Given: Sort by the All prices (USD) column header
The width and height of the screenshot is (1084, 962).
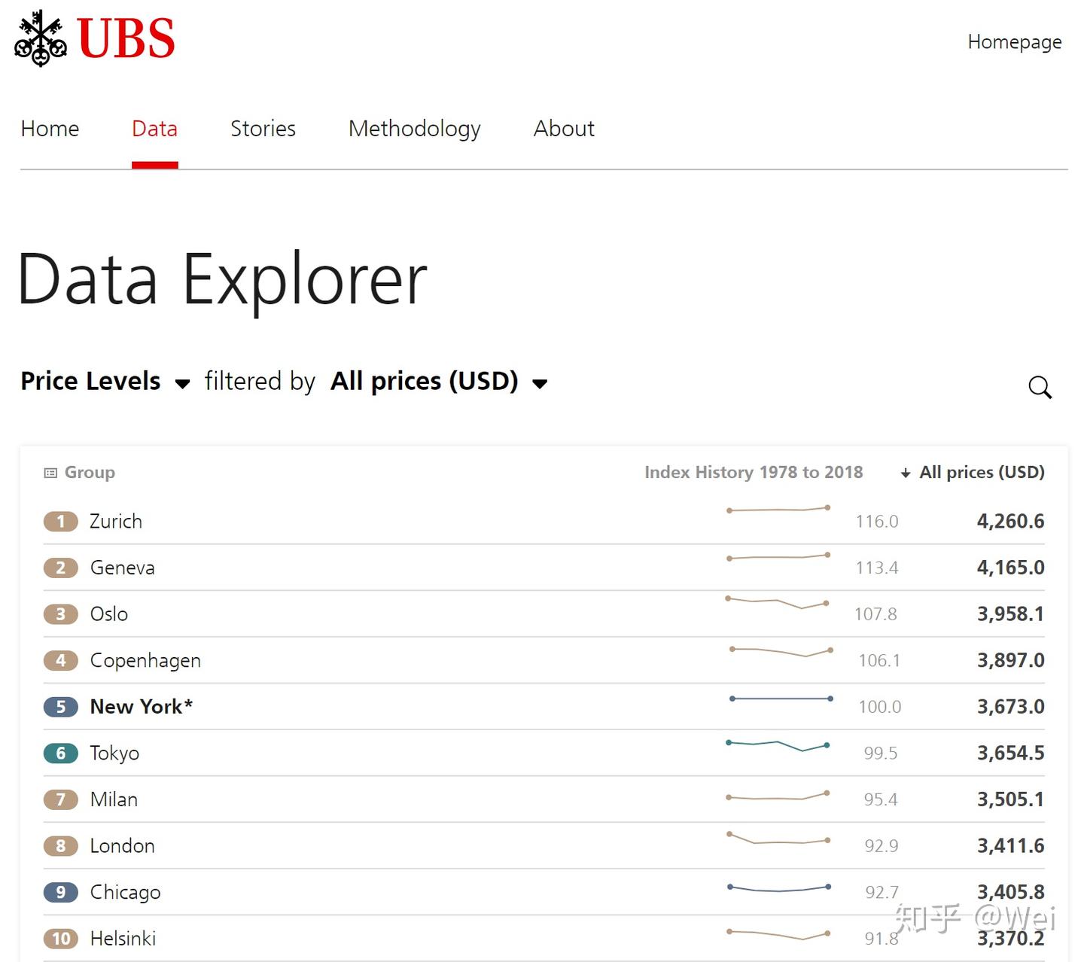Looking at the screenshot, I should pyautogui.click(x=982, y=473).
